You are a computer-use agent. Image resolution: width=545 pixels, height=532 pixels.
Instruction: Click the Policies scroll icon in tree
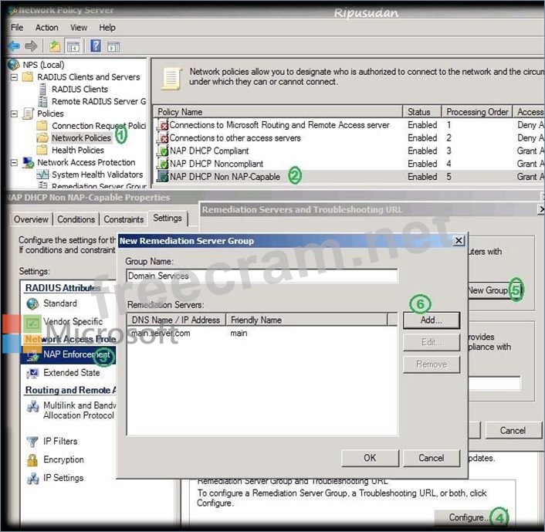tap(28, 114)
